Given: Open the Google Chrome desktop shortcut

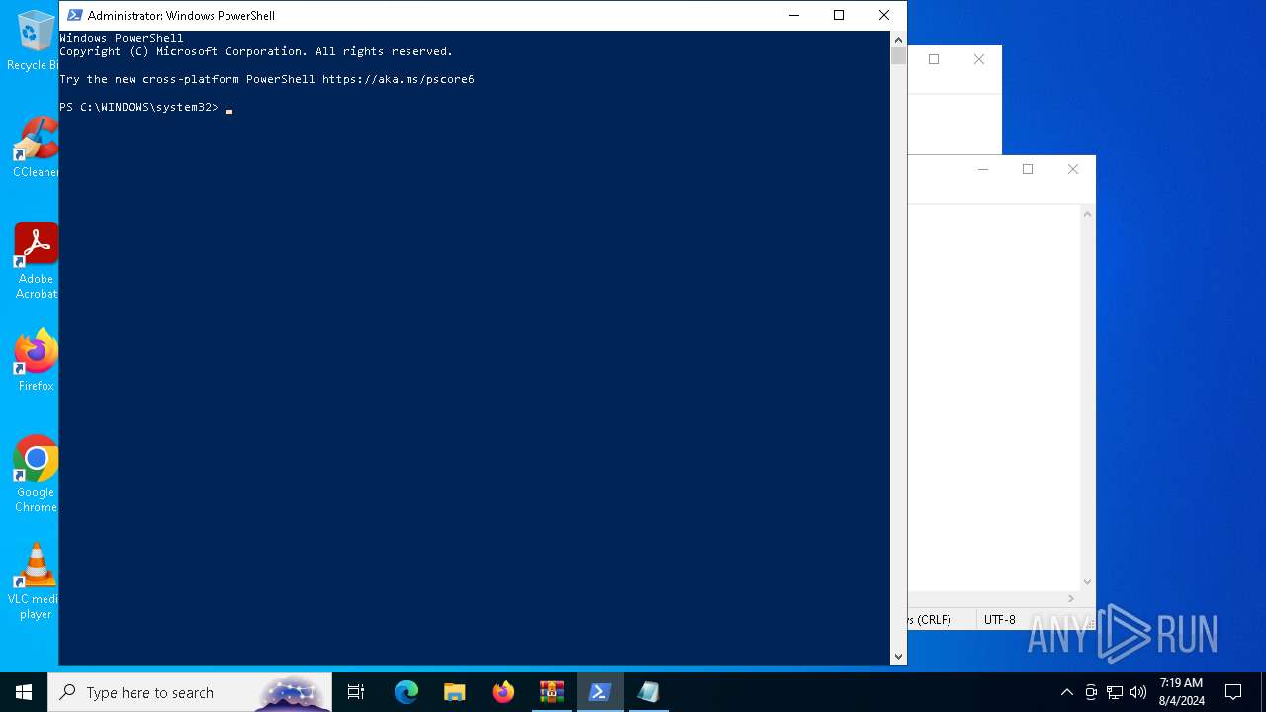Looking at the screenshot, I should [x=36, y=475].
